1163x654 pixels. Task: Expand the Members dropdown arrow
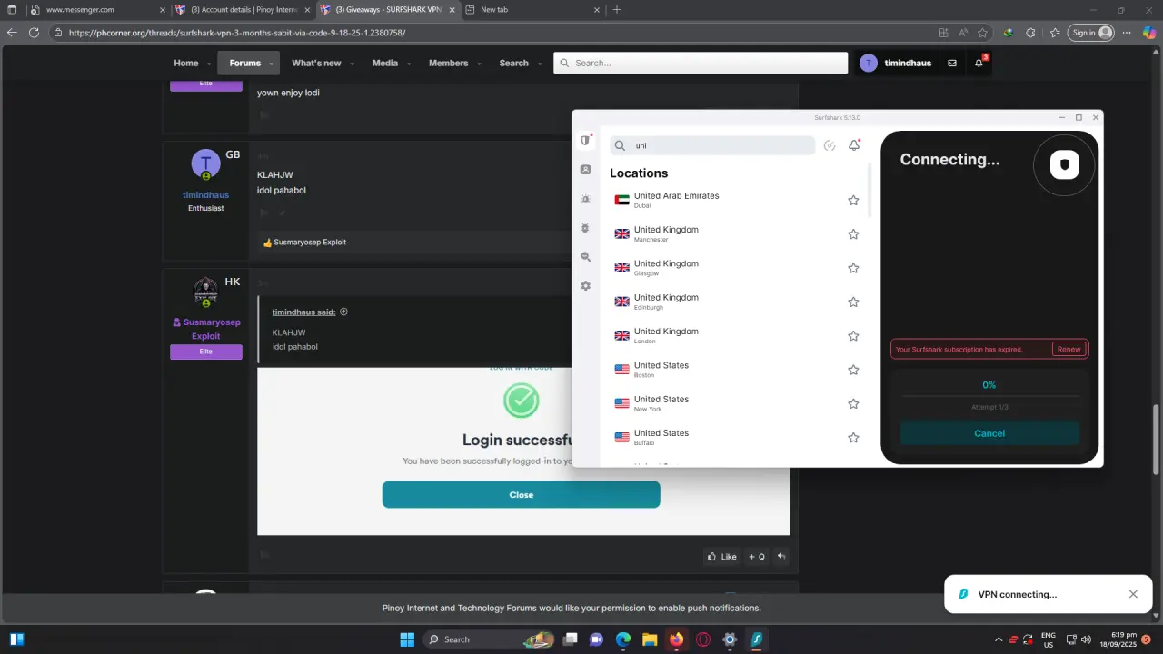(x=478, y=64)
